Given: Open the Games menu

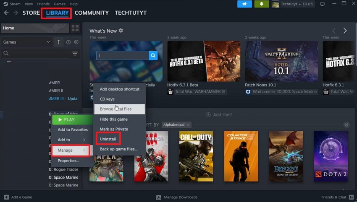Looking at the screenshot, I should click(59, 4).
